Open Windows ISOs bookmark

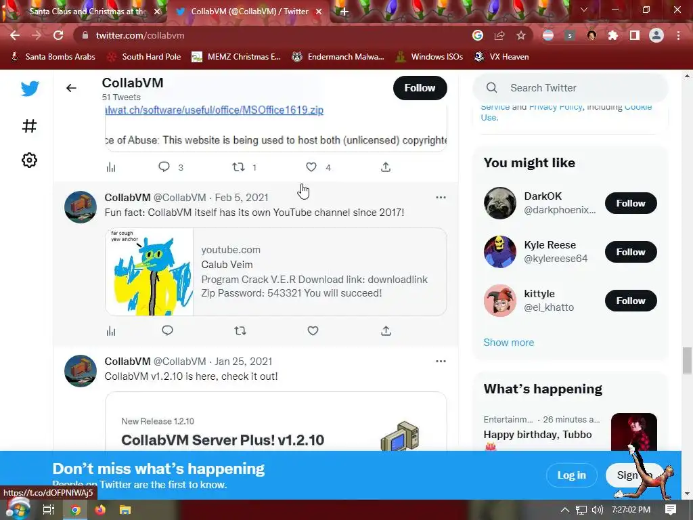click(x=429, y=57)
